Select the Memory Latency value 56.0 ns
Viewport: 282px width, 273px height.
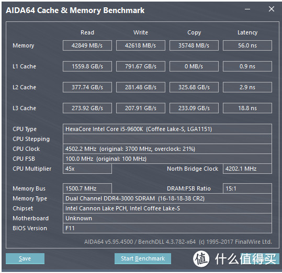coord(247,45)
